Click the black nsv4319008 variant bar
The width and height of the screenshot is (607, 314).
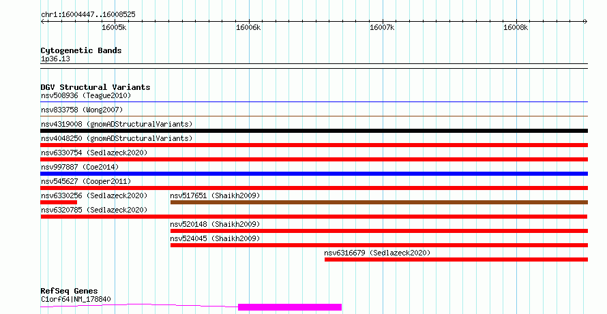pos(314,131)
